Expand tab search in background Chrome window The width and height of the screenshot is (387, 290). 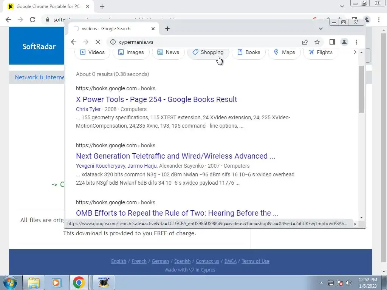(342, 6)
